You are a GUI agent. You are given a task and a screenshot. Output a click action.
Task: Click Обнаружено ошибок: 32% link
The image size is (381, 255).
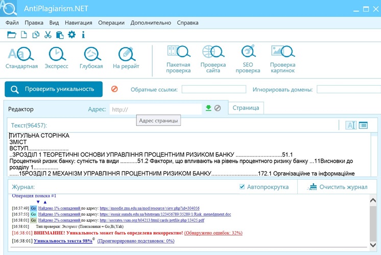tap(213, 233)
